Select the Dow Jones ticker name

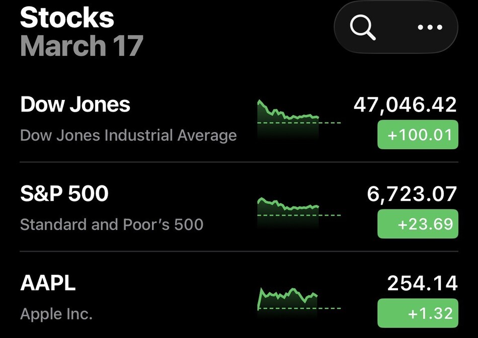click(75, 104)
